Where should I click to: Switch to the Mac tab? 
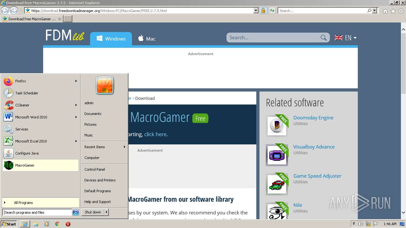pyautogui.click(x=147, y=39)
